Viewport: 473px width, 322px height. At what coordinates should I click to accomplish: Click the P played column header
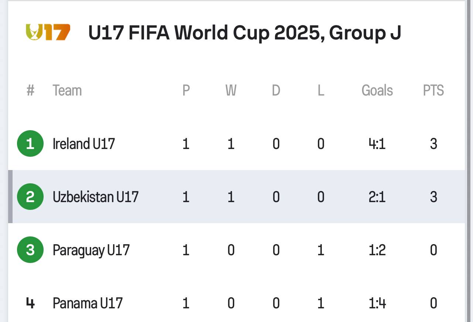pyautogui.click(x=186, y=90)
